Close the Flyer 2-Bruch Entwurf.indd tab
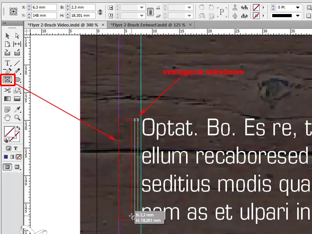 pos(190,25)
